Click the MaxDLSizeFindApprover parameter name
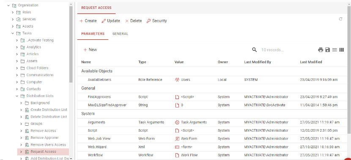Screen dimensions: 351x160 [x=107, y=105]
